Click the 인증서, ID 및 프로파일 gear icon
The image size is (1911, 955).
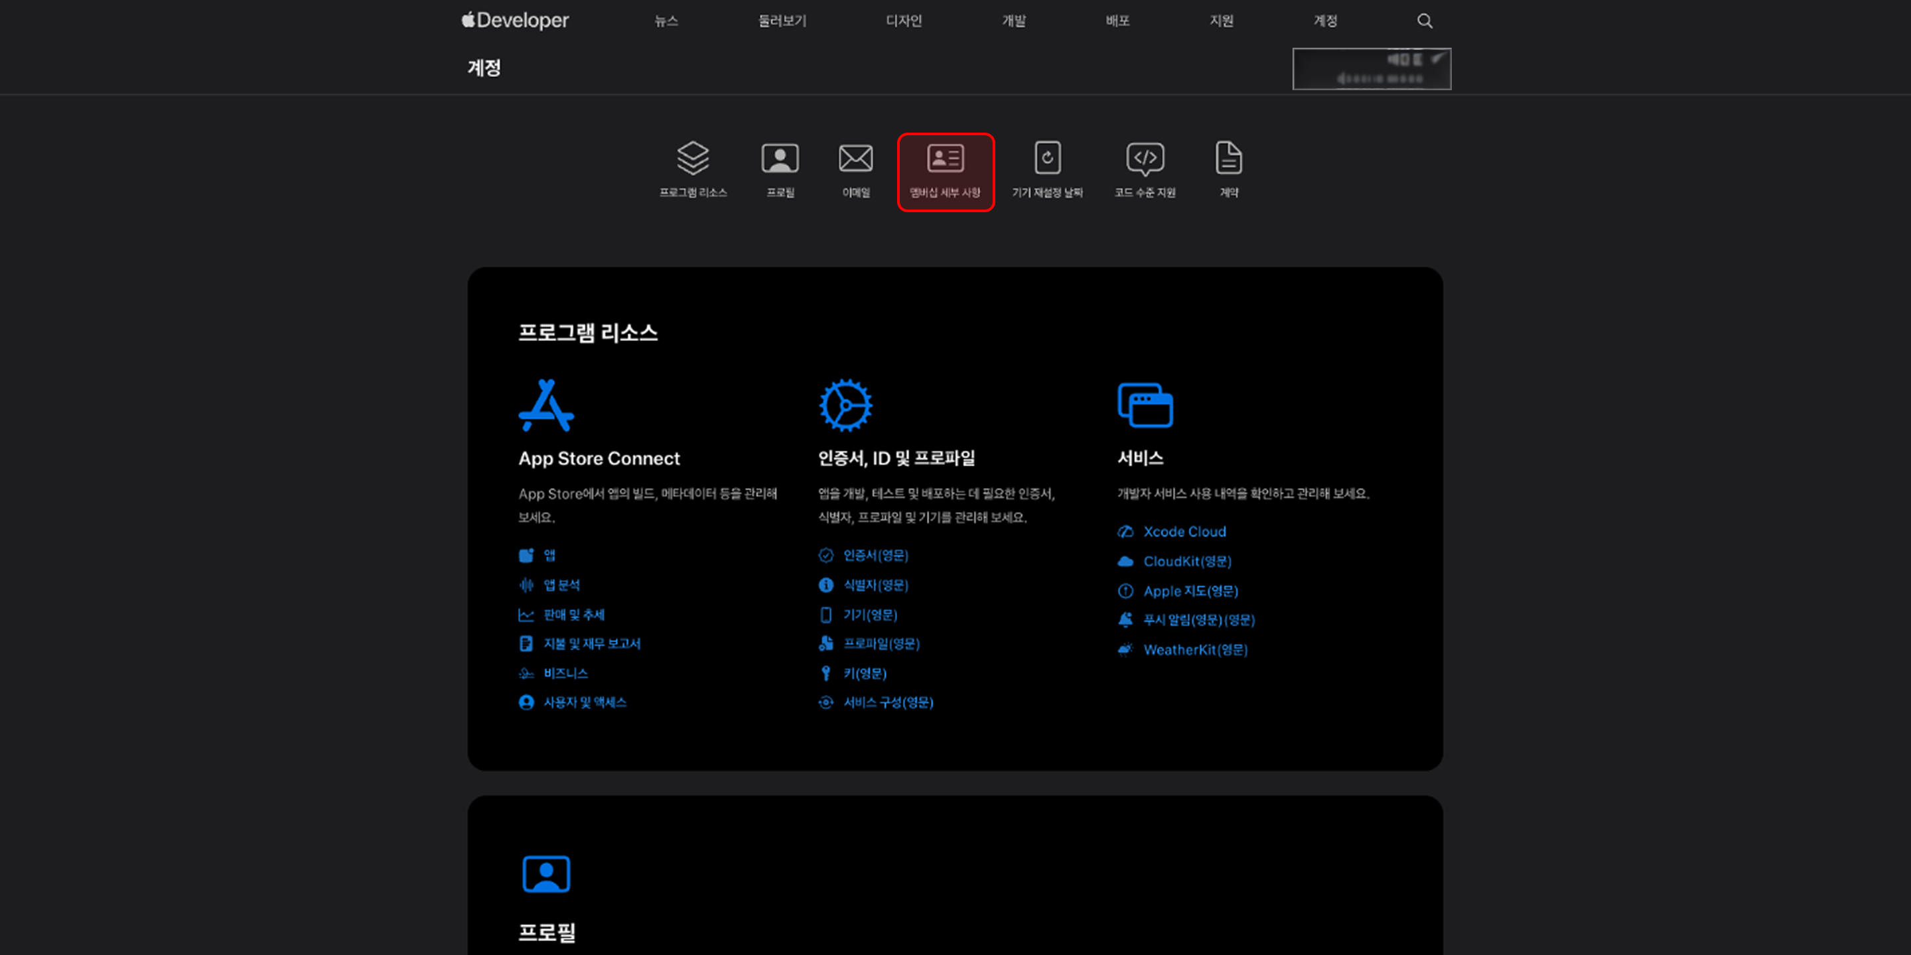tap(846, 405)
